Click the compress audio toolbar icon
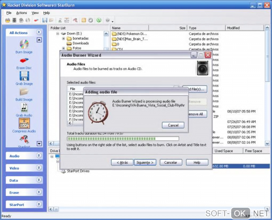This screenshot has width=272, height=220. [x=67, y=20]
